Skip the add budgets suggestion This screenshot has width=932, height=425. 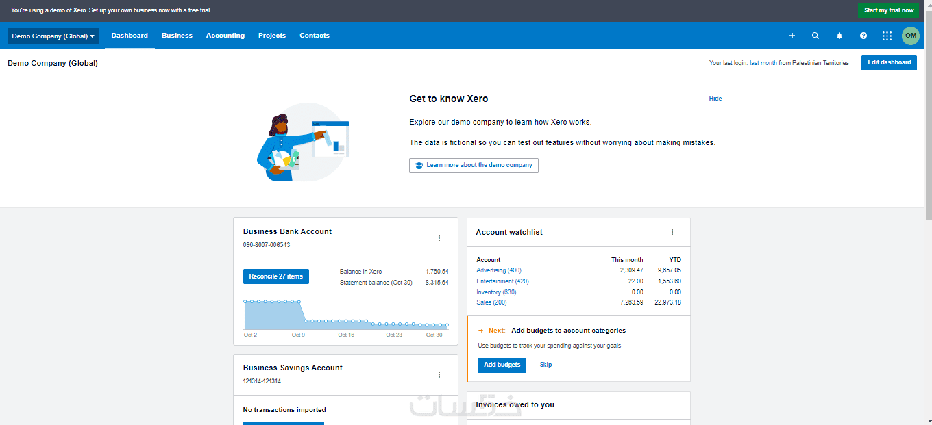point(545,365)
